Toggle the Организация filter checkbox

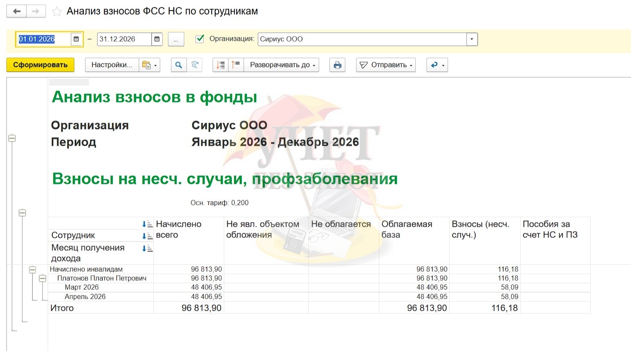200,39
